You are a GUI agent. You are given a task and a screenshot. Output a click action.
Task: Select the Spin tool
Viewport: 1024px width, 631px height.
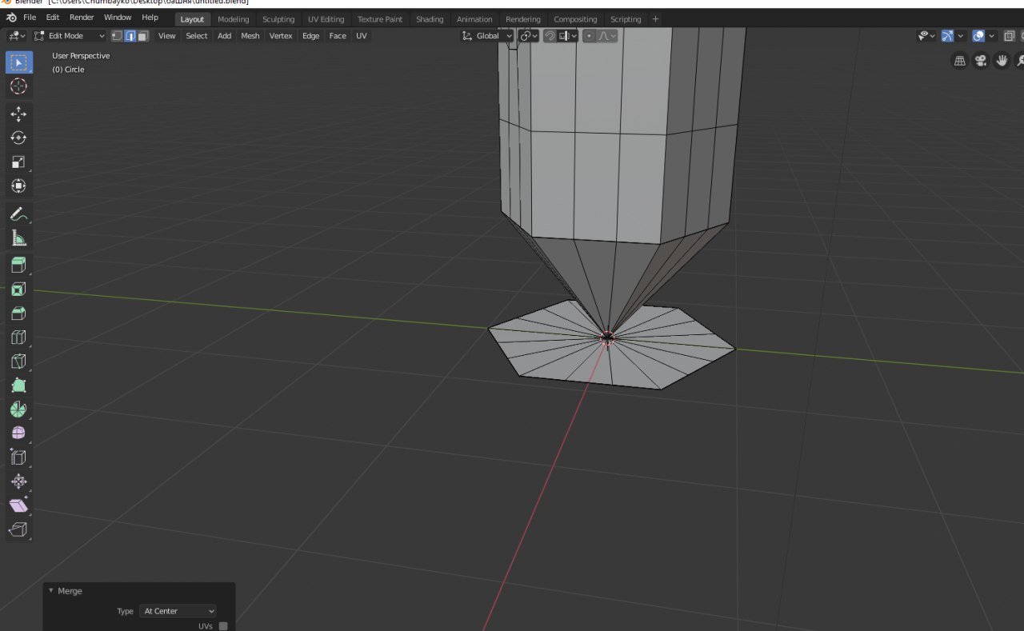tap(18, 409)
